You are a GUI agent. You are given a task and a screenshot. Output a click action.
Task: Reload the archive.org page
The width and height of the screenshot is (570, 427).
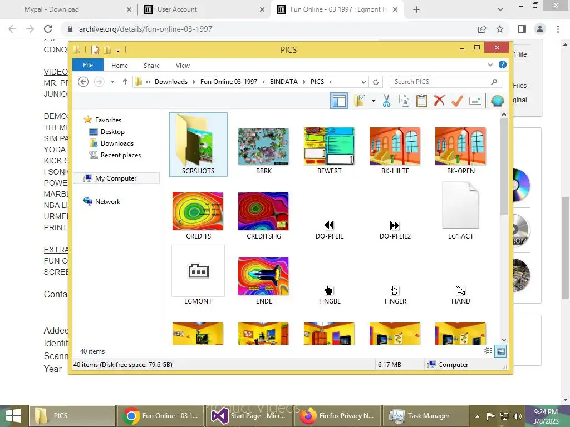(x=48, y=29)
